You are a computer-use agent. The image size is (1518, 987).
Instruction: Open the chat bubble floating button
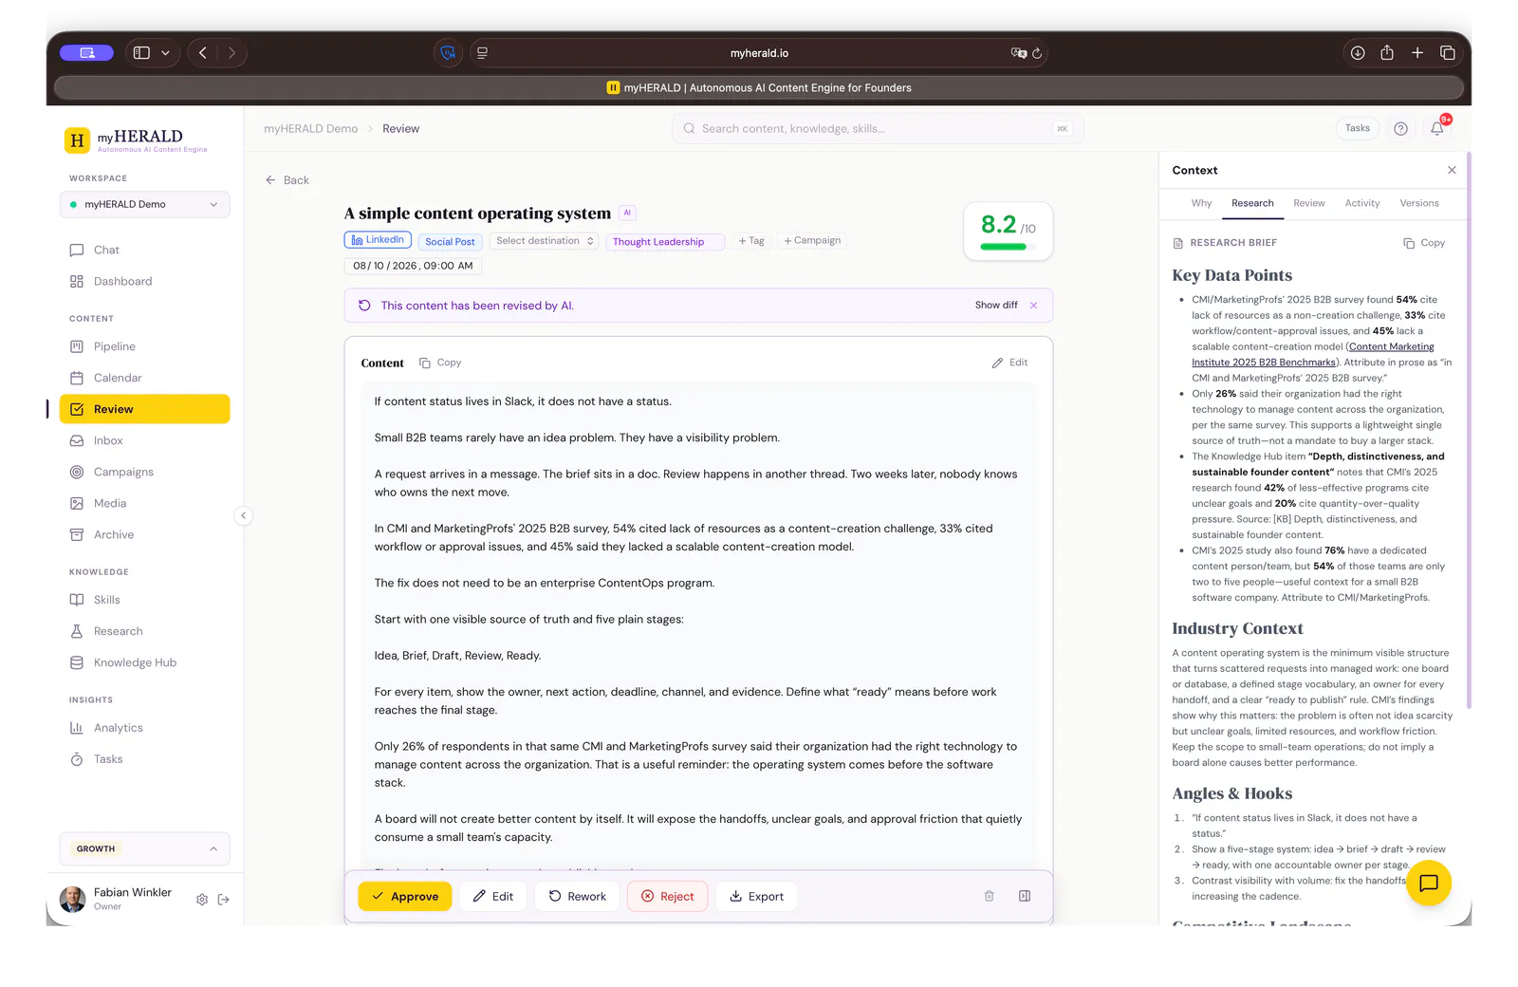[1429, 883]
